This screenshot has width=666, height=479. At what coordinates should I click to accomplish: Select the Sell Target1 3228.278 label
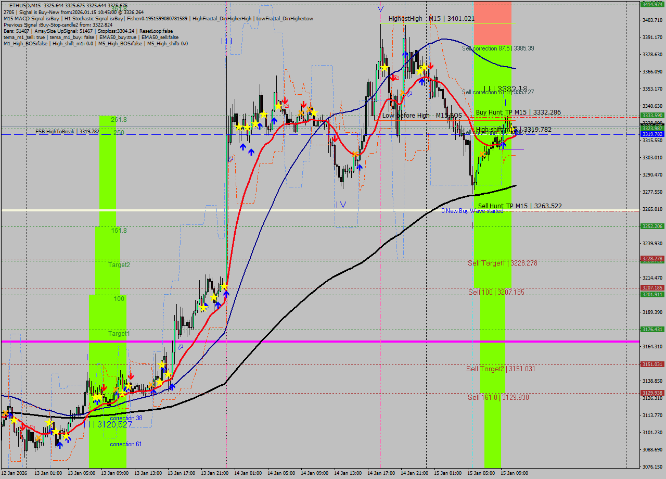click(x=502, y=263)
